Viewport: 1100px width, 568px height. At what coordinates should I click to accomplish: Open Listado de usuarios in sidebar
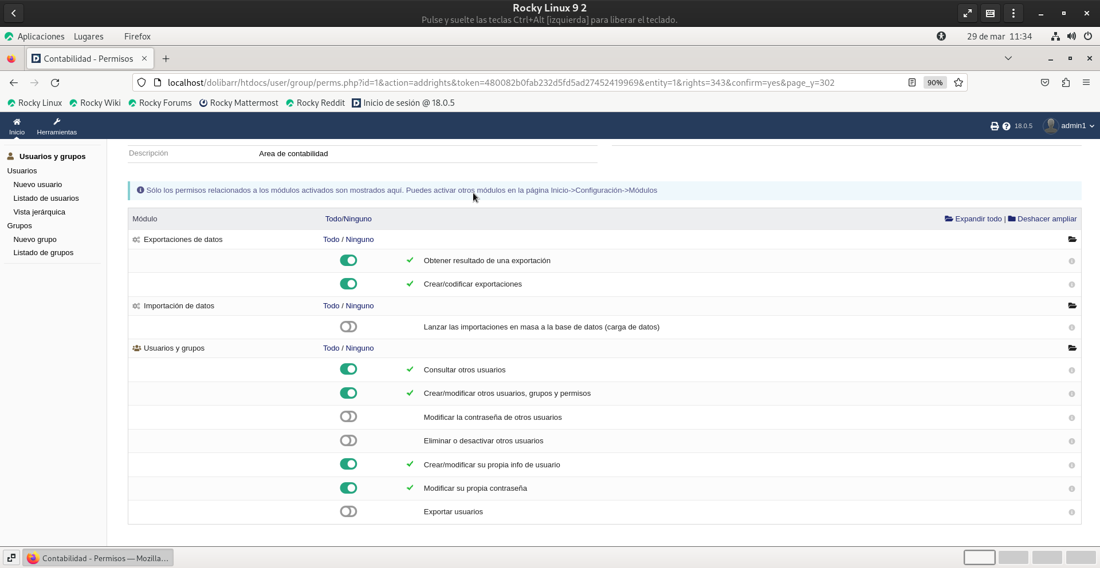[46, 198]
